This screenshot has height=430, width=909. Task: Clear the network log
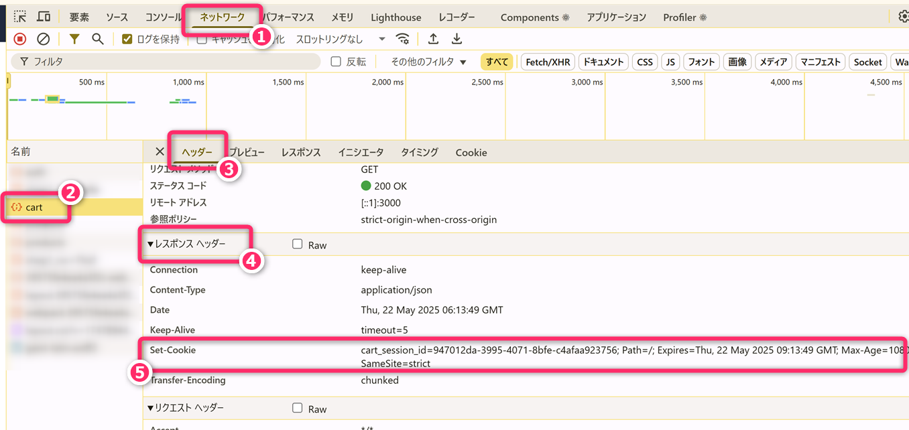pyautogui.click(x=43, y=40)
